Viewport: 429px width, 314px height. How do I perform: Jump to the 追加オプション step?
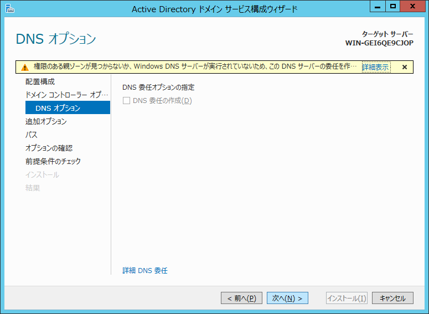click(x=46, y=121)
